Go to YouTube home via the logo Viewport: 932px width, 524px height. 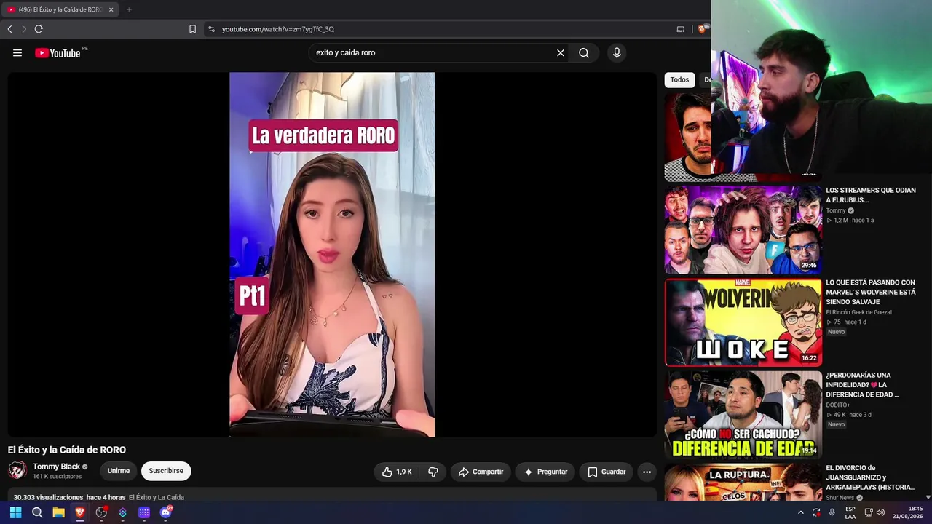click(x=58, y=52)
